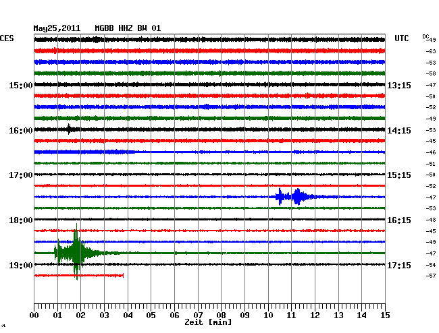Viewport: 439px width, 333px height.
Task: Select the 15:00 CES time label
Action: pos(21,86)
